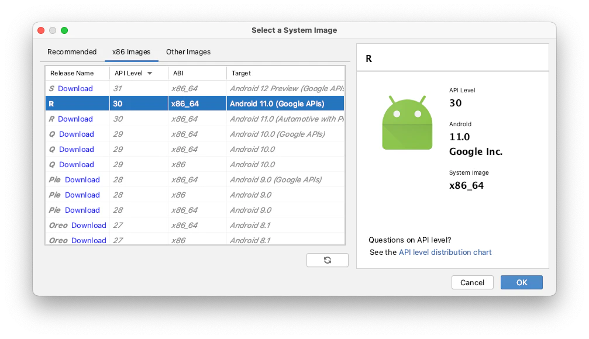Download Pie Android 9.0 (Google APIs) image

click(x=82, y=180)
